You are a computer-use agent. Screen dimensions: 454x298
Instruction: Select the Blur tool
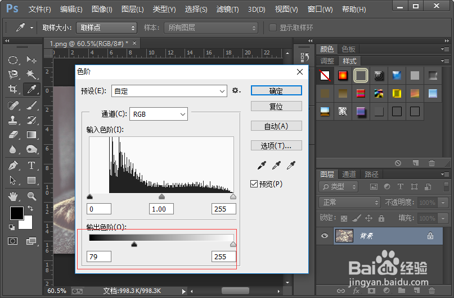pos(13,149)
